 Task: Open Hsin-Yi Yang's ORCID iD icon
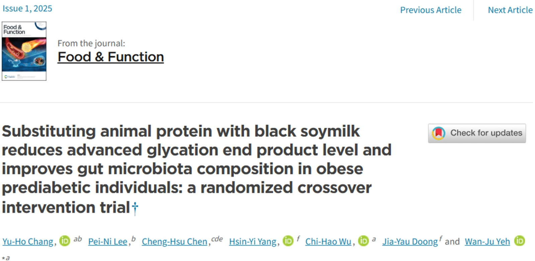click(288, 241)
